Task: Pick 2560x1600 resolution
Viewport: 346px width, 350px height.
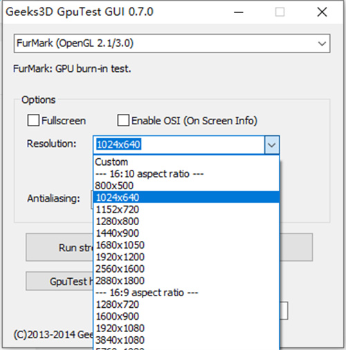Action: tap(186, 269)
